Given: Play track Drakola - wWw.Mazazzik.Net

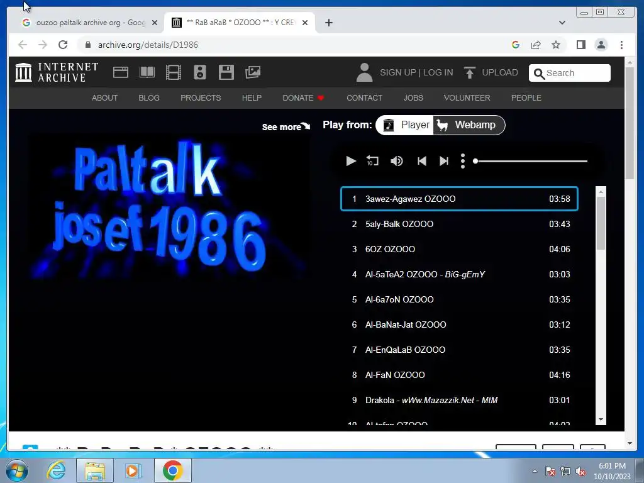Looking at the screenshot, I should (x=459, y=400).
